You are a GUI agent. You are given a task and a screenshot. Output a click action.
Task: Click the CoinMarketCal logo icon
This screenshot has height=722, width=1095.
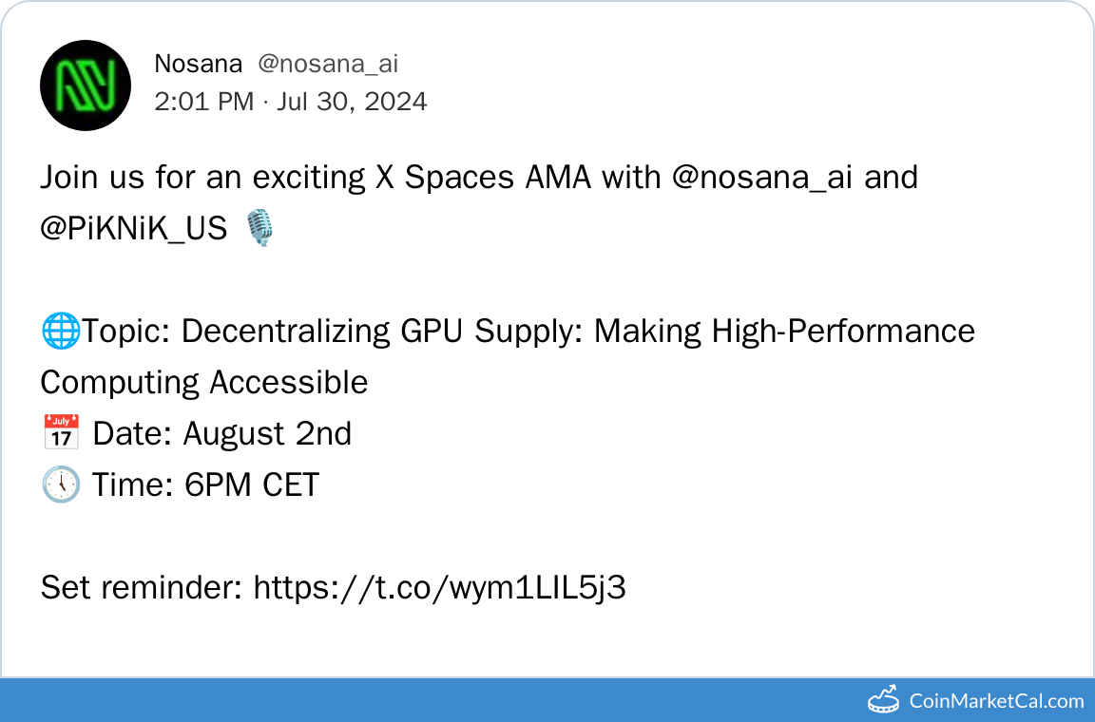(883, 700)
